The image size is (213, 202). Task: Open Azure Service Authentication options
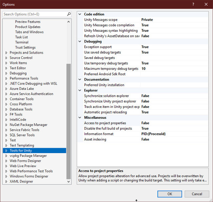click(31, 94)
